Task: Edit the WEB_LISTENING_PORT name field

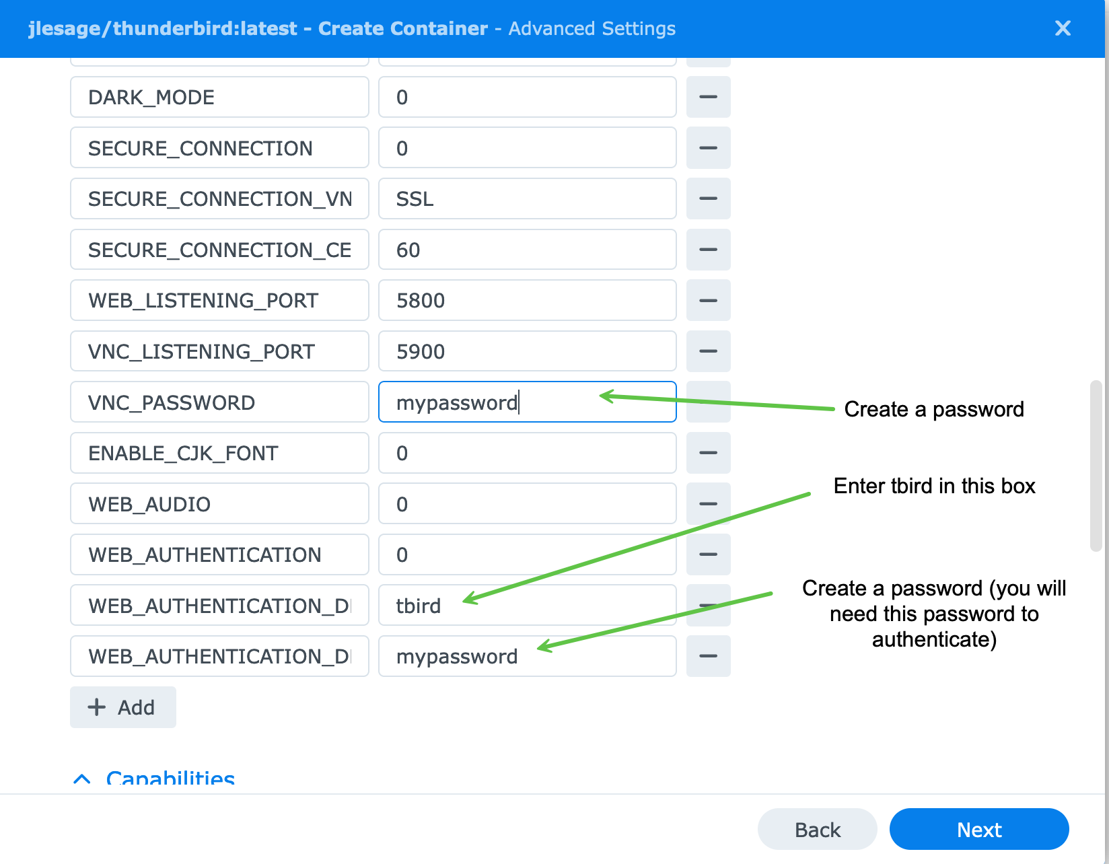Action: [219, 300]
